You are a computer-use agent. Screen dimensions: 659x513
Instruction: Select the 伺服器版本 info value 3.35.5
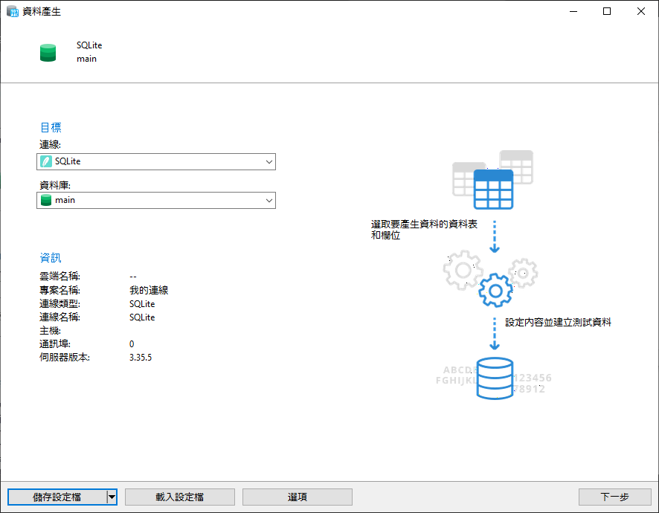[142, 357]
